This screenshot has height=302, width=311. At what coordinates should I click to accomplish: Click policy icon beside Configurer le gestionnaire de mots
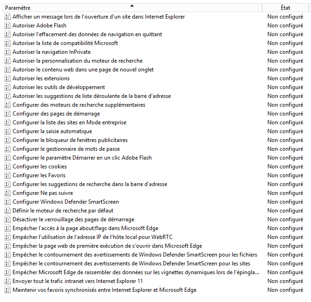pos(7,149)
